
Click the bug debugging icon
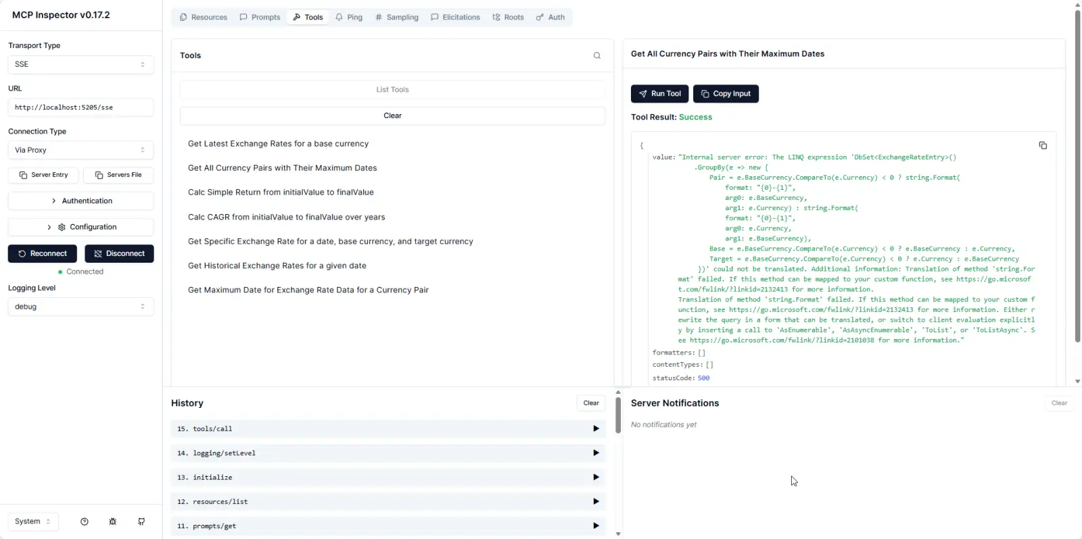pyautogui.click(x=113, y=521)
